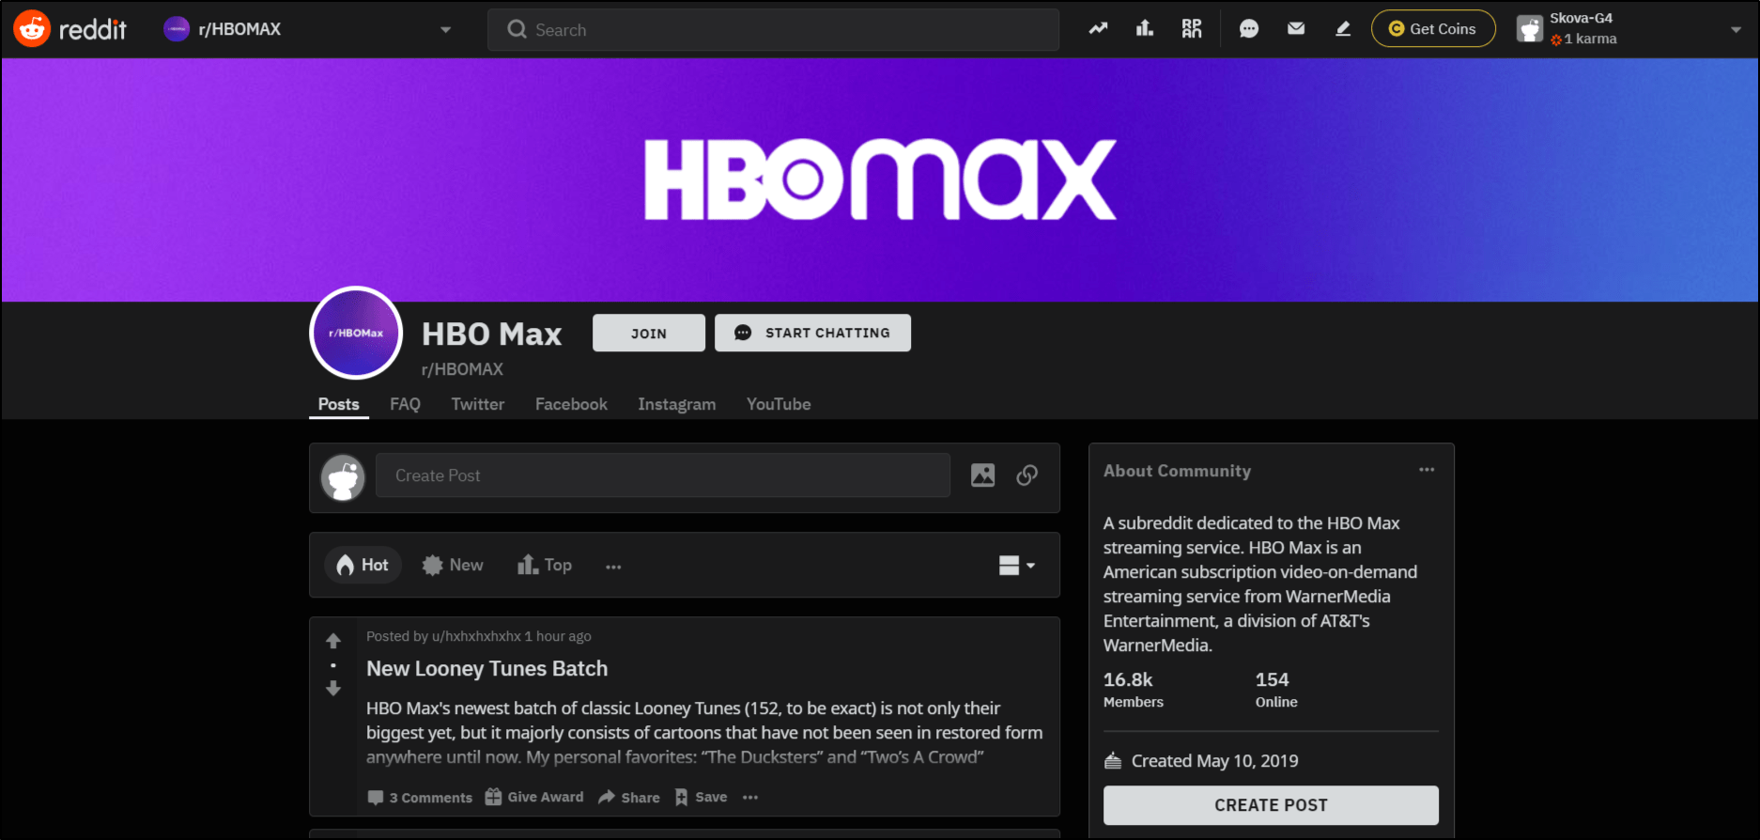Click the 154 Online count

(1276, 689)
